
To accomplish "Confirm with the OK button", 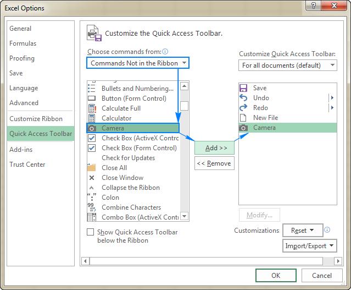I will [x=276, y=275].
